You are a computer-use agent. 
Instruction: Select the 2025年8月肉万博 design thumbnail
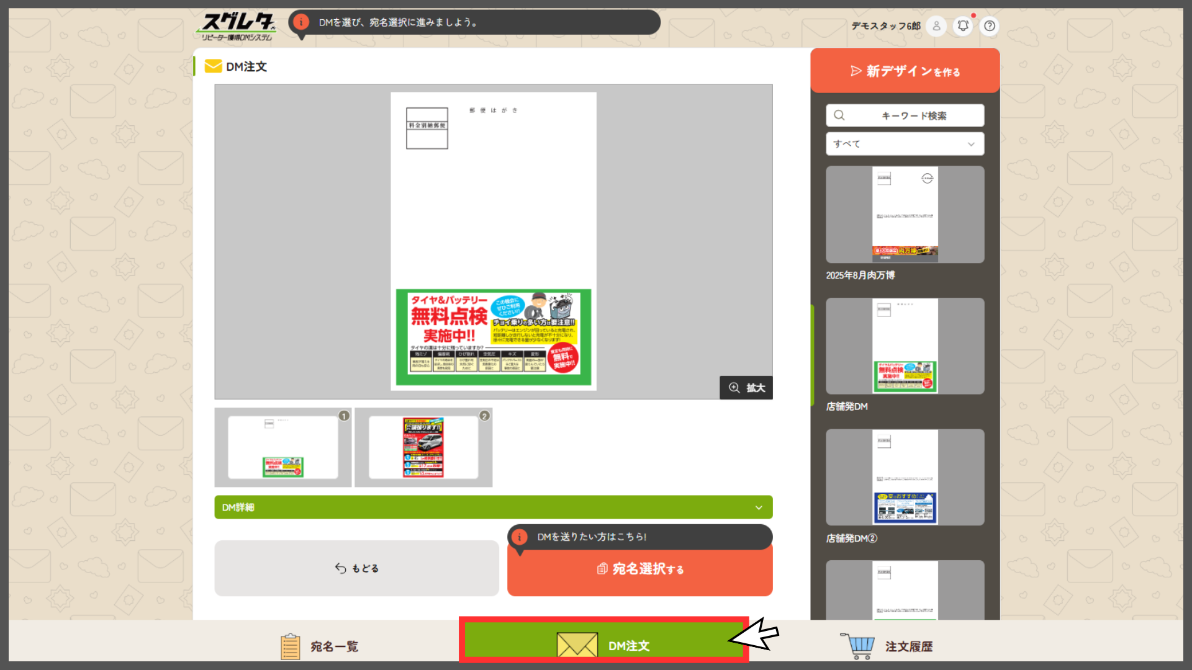pyautogui.click(x=905, y=215)
